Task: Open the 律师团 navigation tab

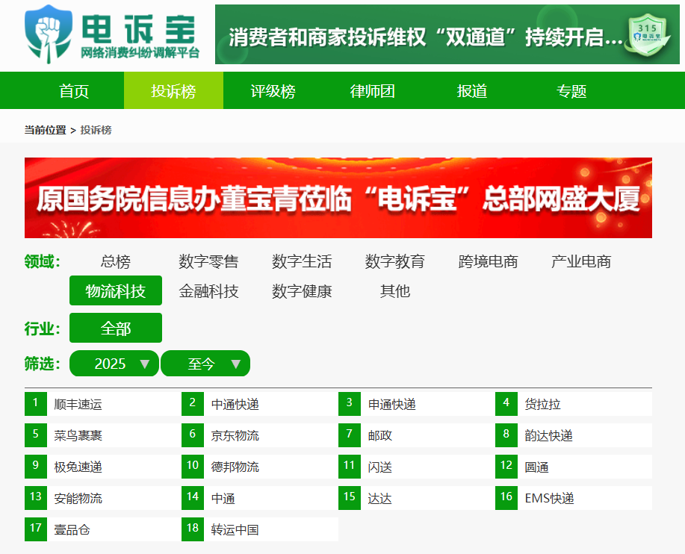Action: point(372,91)
